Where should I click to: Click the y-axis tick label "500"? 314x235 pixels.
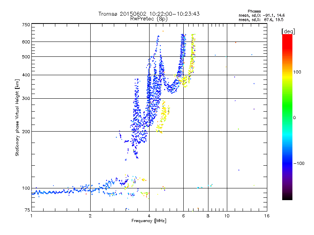pyautogui.click(x=26, y=57)
